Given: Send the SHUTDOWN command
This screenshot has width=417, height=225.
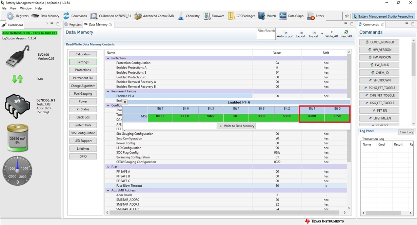Looking at the screenshot, I should coord(379,80).
